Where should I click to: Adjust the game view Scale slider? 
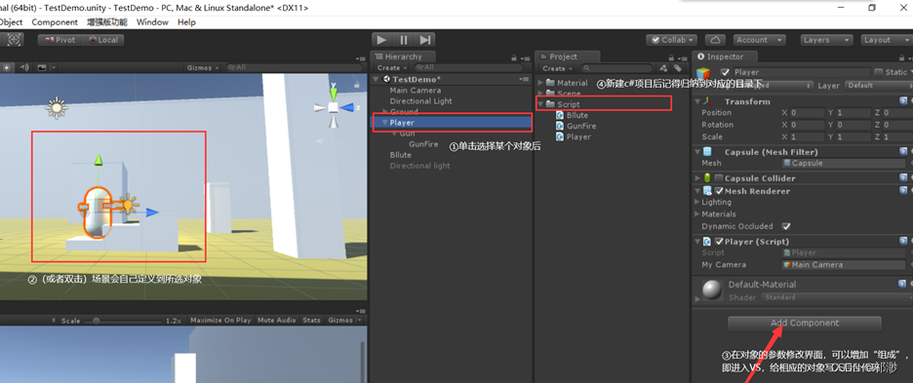pos(122,321)
